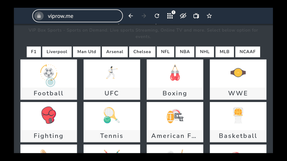Open the NHL quick link
Screen dimensions: 287x161
(x=205, y=52)
